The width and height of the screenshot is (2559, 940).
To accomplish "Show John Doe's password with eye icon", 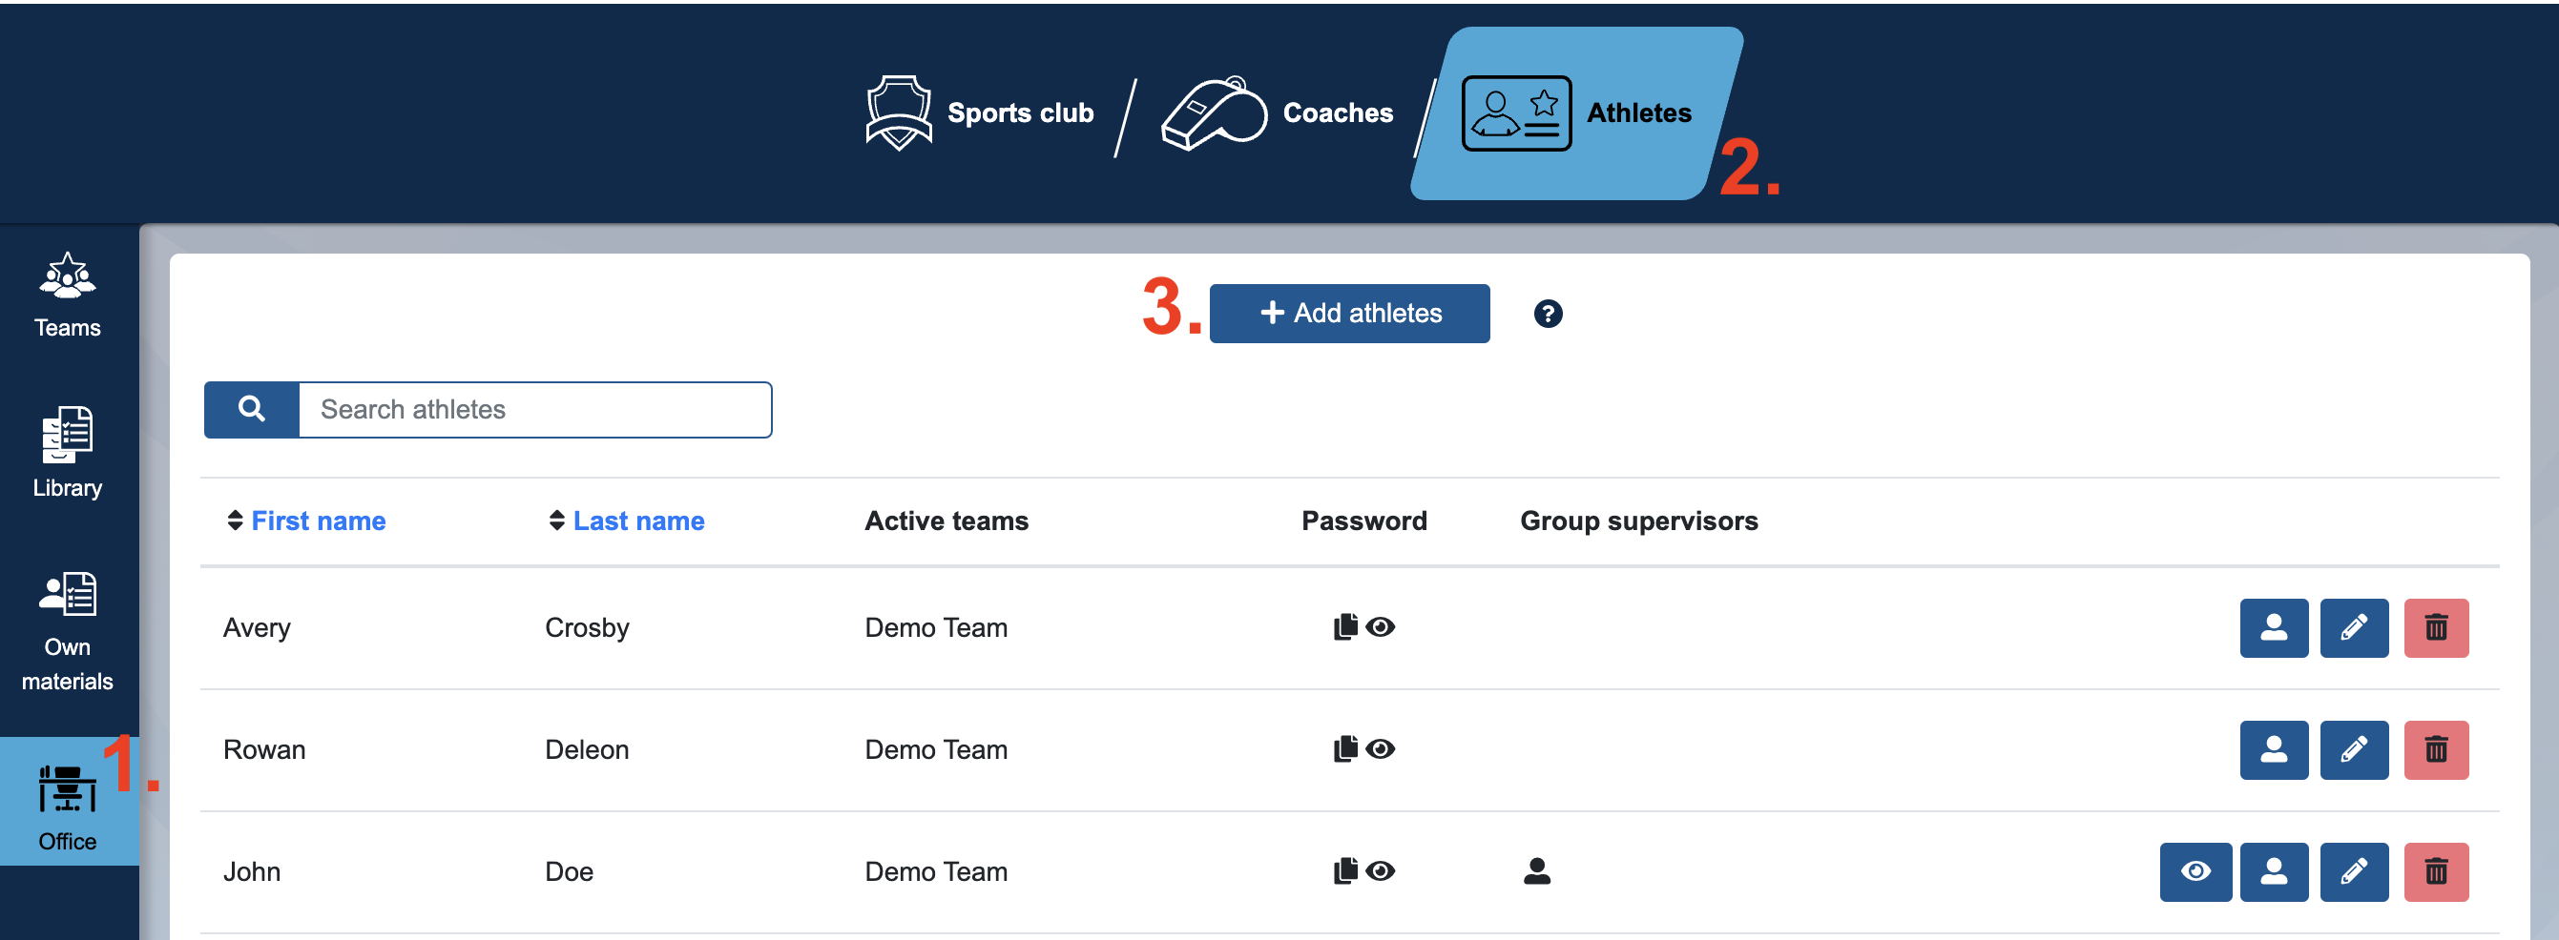I will coord(1380,871).
